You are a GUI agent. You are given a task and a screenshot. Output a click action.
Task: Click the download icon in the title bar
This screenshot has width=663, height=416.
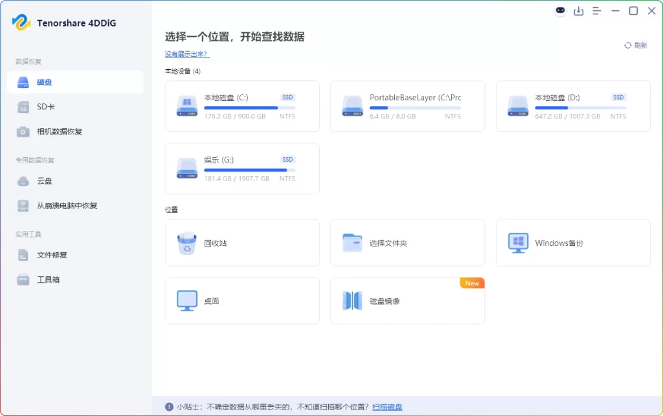(579, 10)
